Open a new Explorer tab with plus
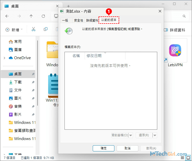 68,6
